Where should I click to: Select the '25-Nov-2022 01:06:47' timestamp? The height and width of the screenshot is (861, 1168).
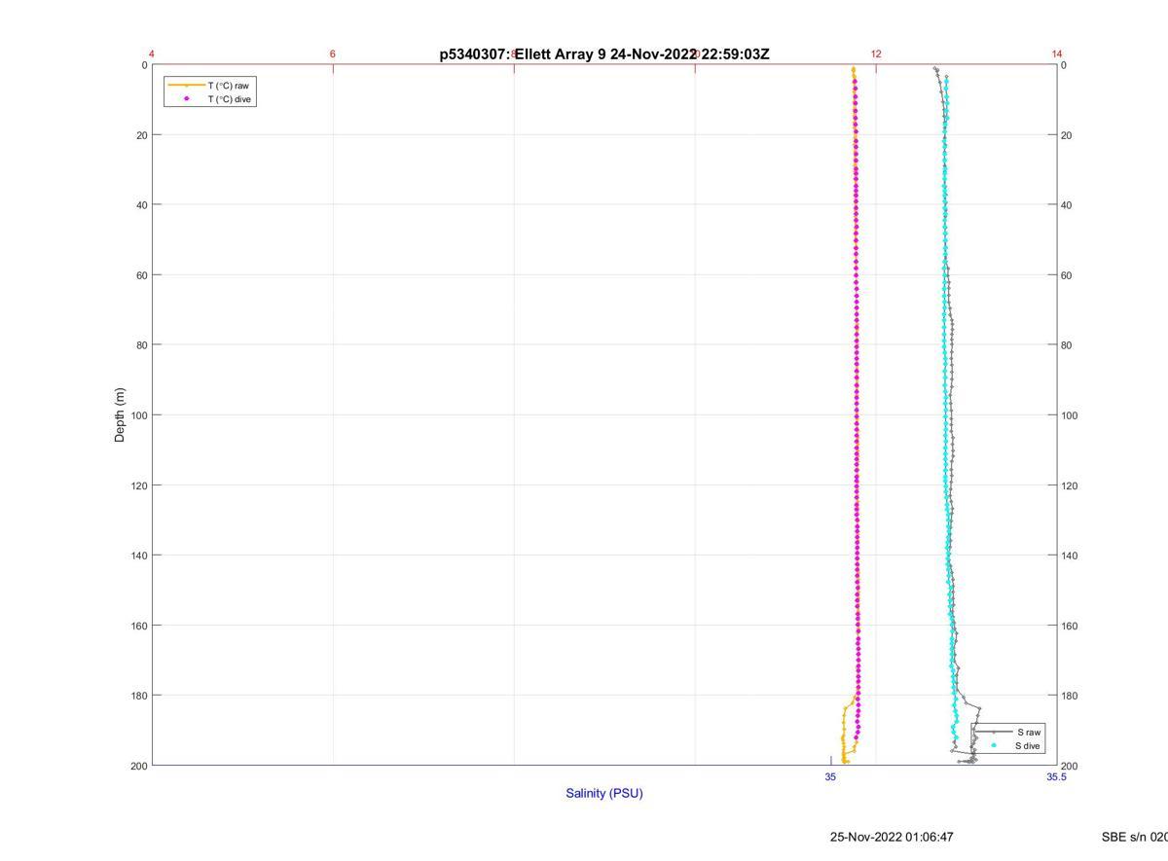[892, 837]
